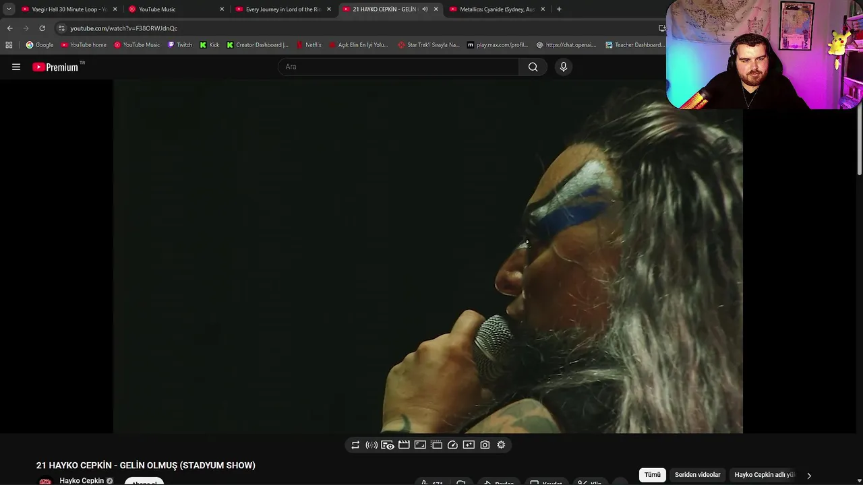Screen dimensions: 863x485
Task: Click the eye-list icon under the player
Action: [388, 445]
